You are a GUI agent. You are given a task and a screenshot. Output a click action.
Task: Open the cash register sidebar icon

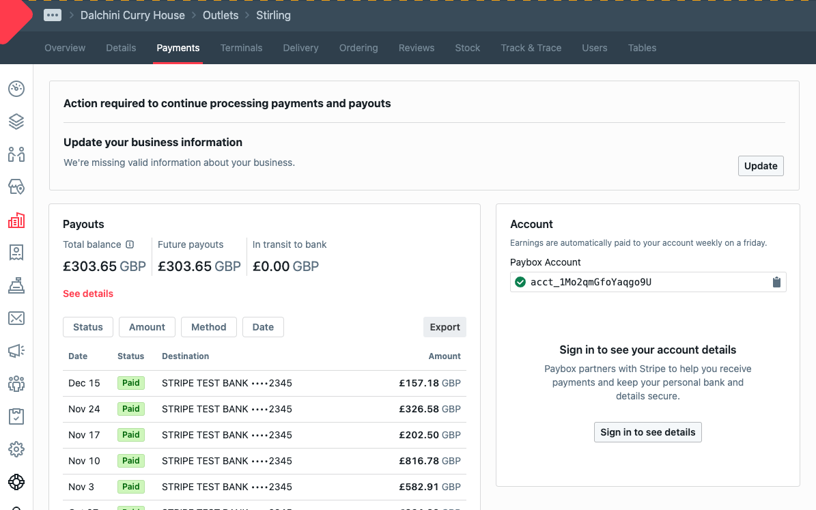(x=16, y=286)
